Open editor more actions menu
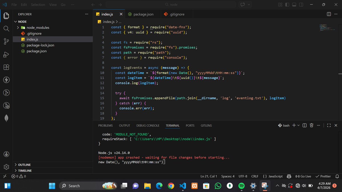The image size is (342, 192). coord(336,14)
